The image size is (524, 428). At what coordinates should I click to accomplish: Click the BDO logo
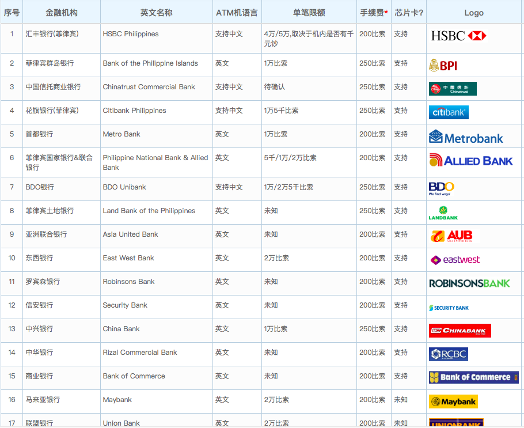click(x=441, y=188)
